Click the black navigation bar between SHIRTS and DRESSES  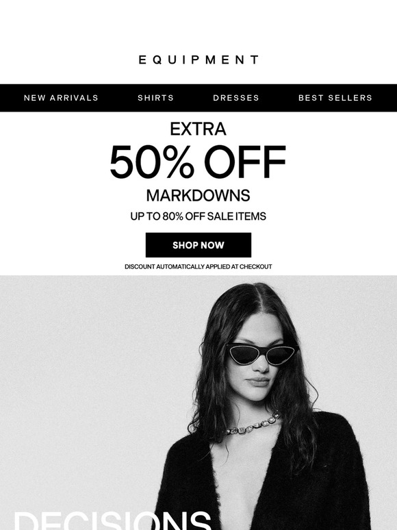pyautogui.click(x=193, y=98)
